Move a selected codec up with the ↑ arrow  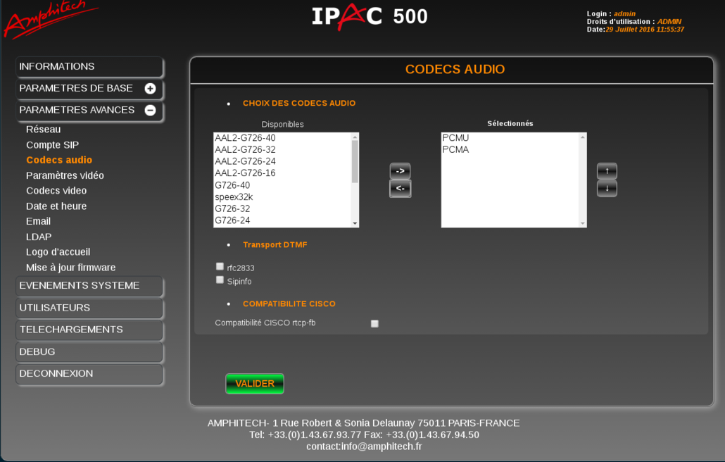pos(607,170)
